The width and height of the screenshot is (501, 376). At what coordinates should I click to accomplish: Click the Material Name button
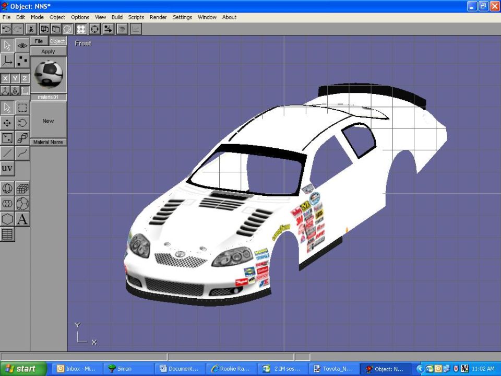pyautogui.click(x=48, y=142)
